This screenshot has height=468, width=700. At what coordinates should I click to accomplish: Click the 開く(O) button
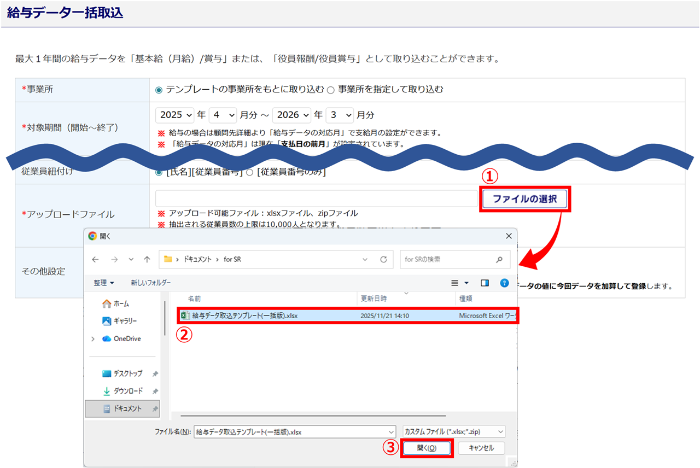pyautogui.click(x=427, y=448)
